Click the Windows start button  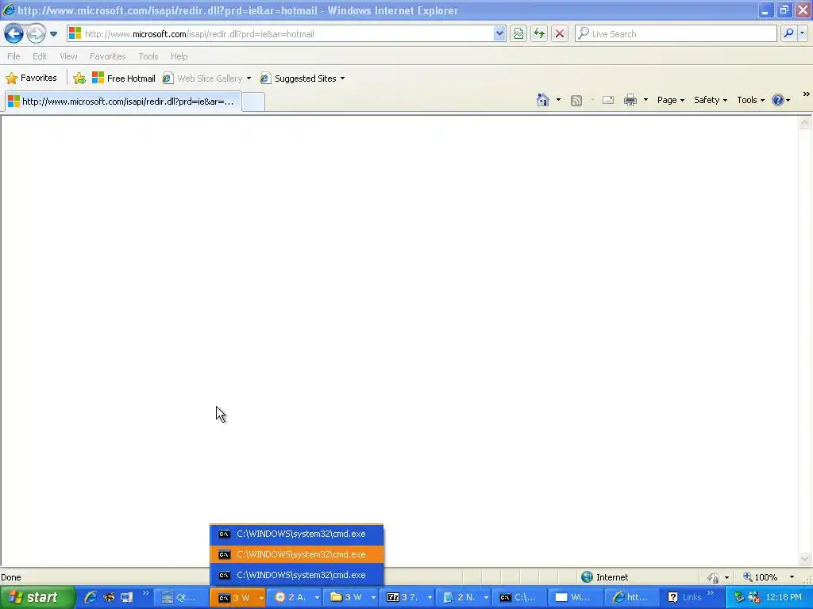pyautogui.click(x=37, y=597)
